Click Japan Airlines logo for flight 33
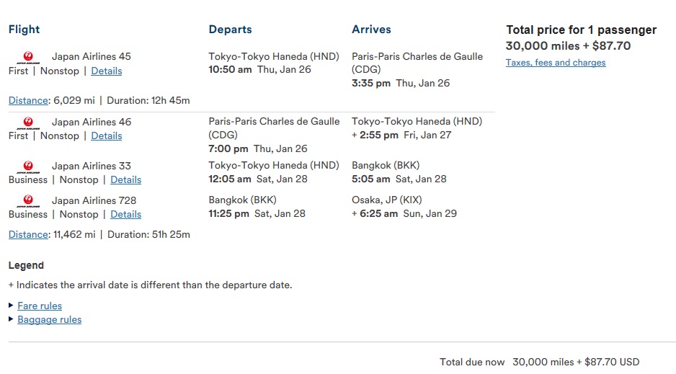Image resolution: width=676 pixels, height=374 pixels. click(28, 166)
